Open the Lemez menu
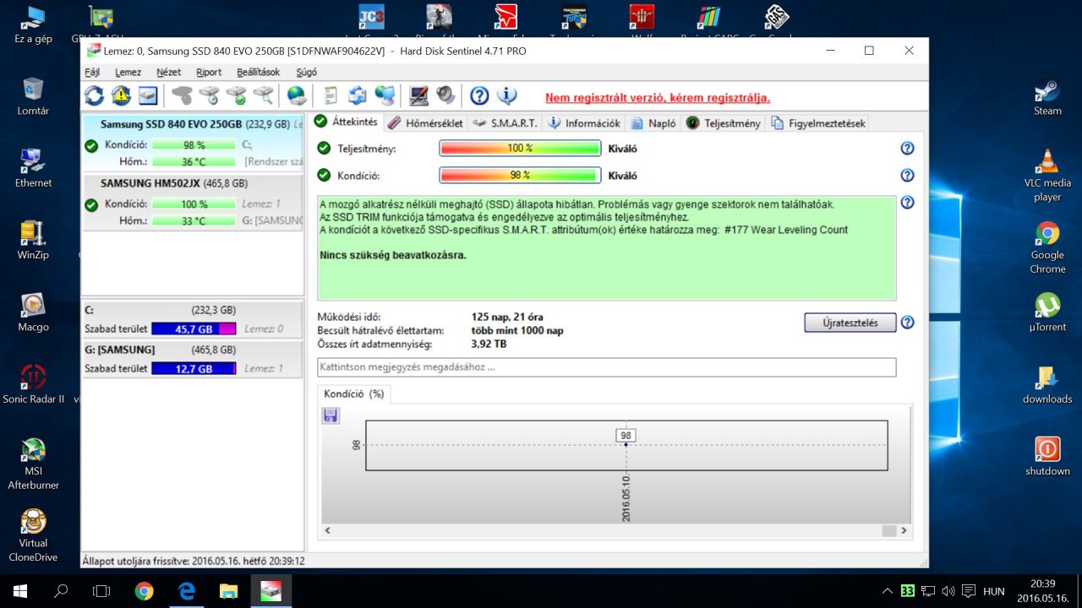The image size is (1082, 608). coord(128,73)
